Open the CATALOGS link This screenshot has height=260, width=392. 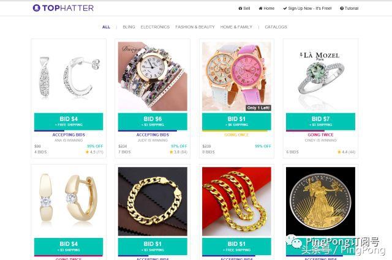276,27
